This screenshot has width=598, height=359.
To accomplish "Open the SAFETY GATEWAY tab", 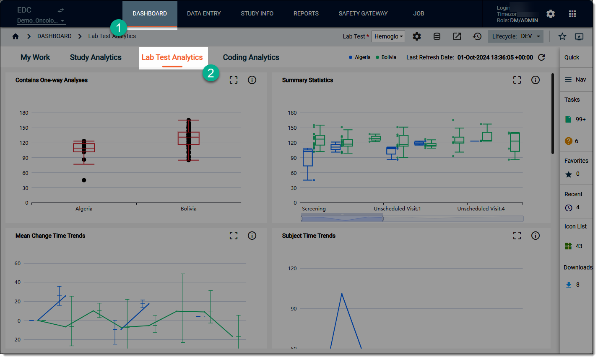I will click(363, 14).
